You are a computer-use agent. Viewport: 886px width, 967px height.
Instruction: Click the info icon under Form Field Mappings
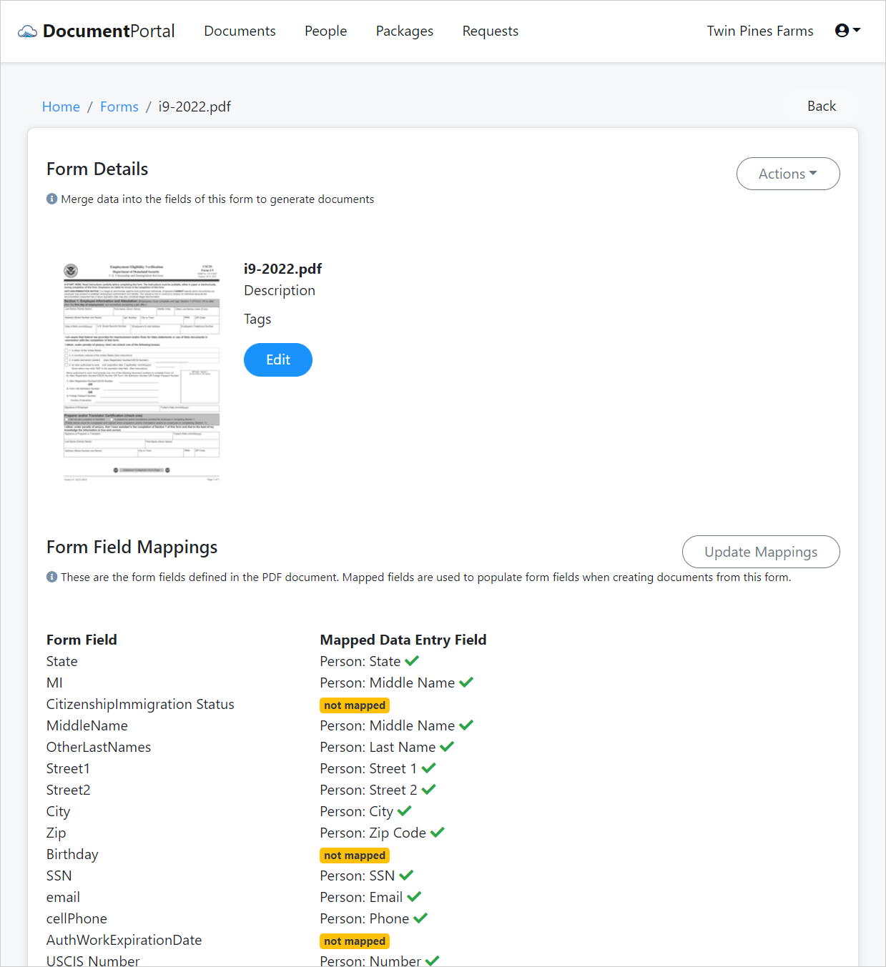pos(51,576)
